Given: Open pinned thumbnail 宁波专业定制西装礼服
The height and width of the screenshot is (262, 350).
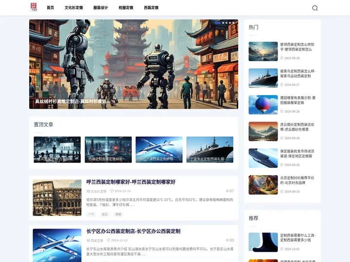Looking at the screenshot, I should point(210,149).
